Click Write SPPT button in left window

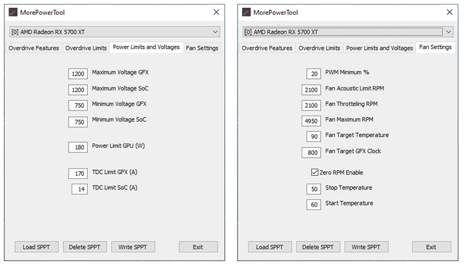tap(133, 247)
